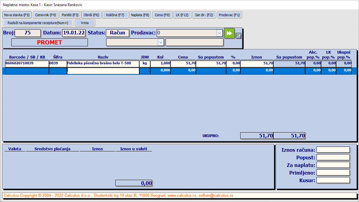The height and width of the screenshot is (202, 359).
Task: Click Poništi (F3) button
Action: coord(70,15)
